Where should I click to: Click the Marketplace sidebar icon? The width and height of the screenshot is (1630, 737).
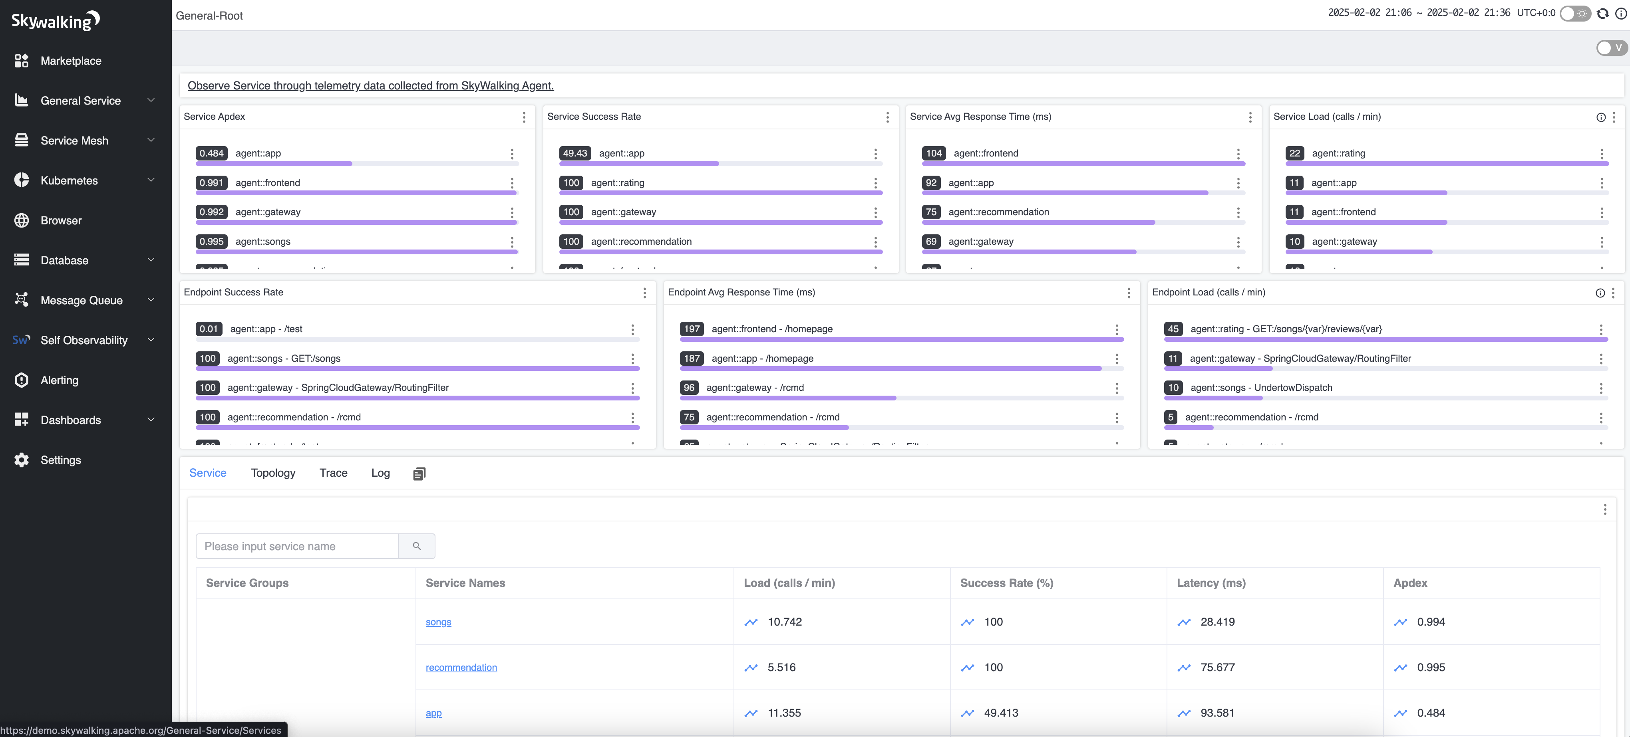(22, 61)
